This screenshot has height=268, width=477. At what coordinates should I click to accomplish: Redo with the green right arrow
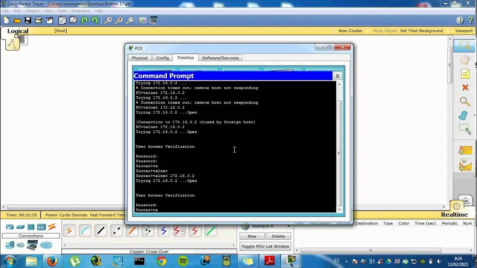pyautogui.click(x=95, y=20)
